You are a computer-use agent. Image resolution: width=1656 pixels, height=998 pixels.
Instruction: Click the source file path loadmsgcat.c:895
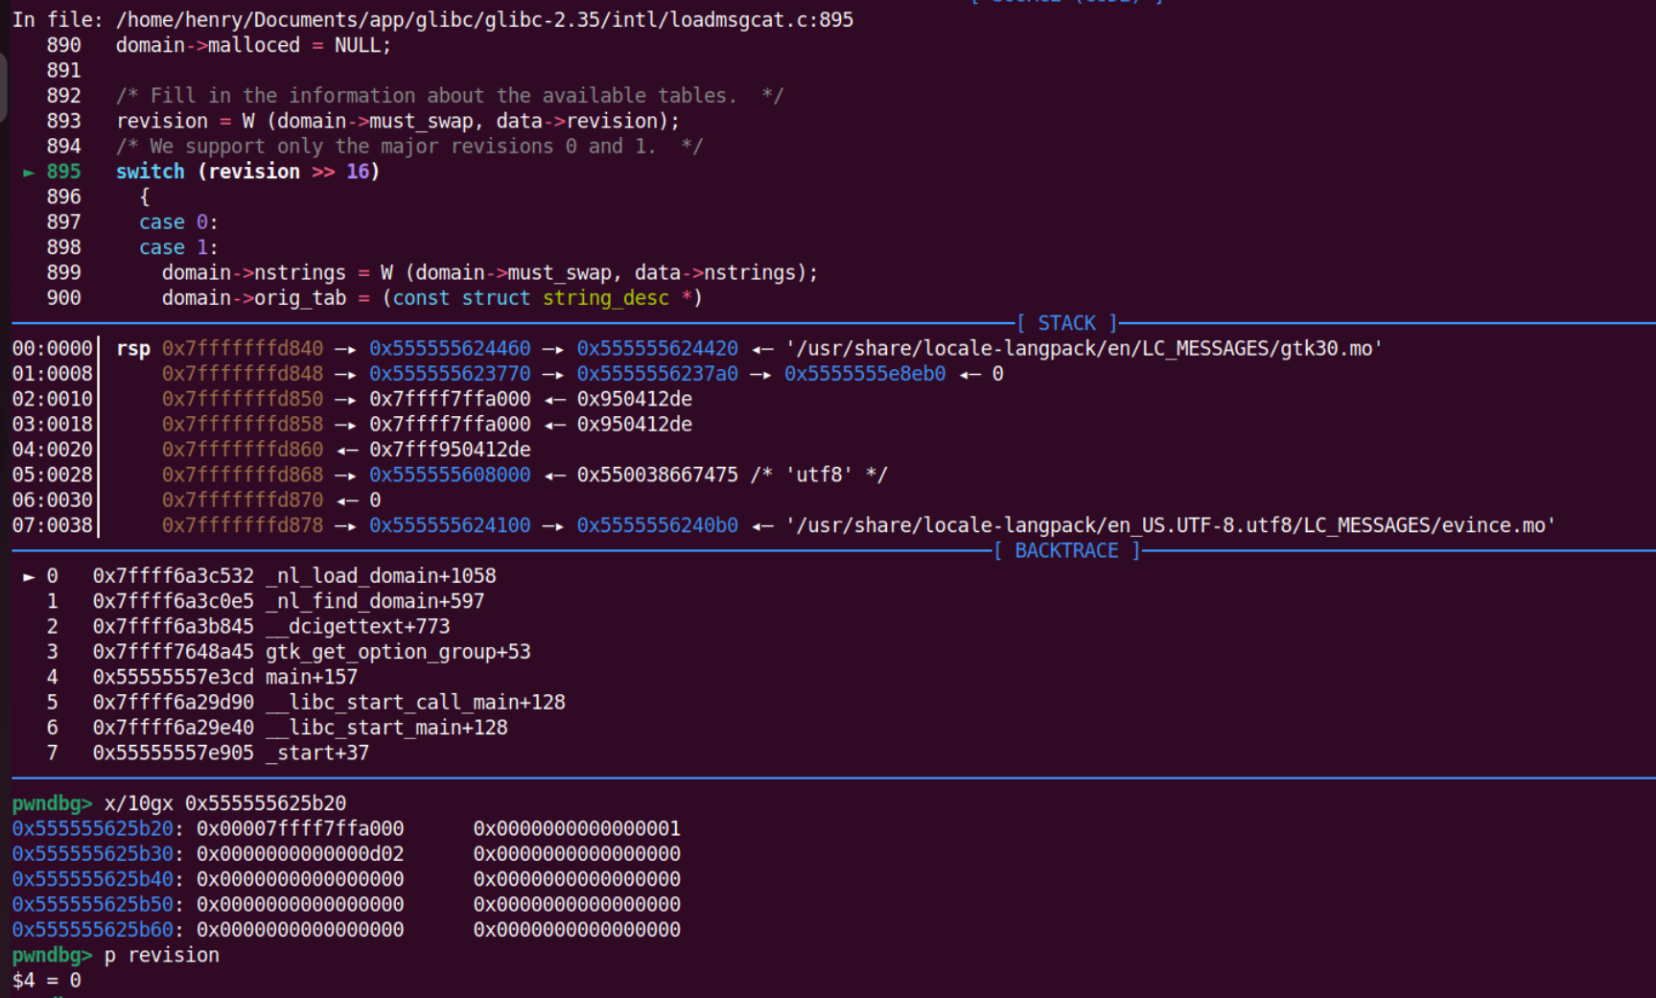pos(484,20)
